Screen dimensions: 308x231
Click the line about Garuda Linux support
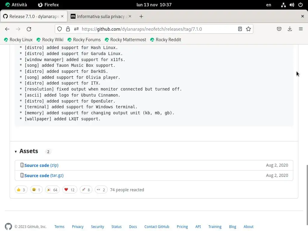[x=71, y=54]
